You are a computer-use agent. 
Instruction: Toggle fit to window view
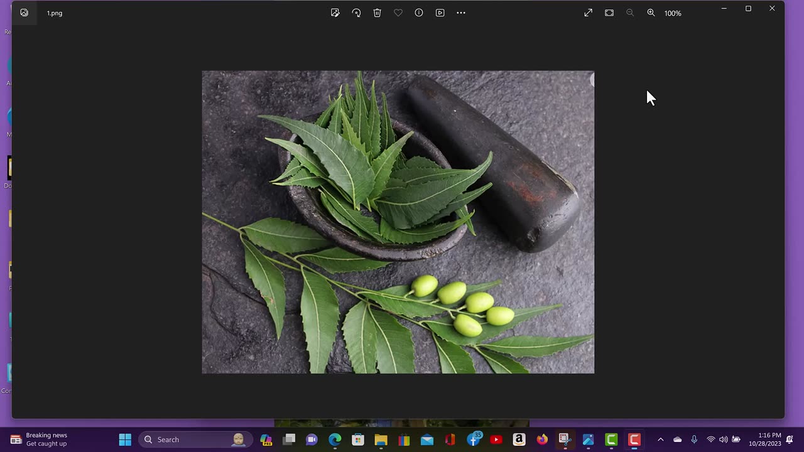pyautogui.click(x=609, y=13)
